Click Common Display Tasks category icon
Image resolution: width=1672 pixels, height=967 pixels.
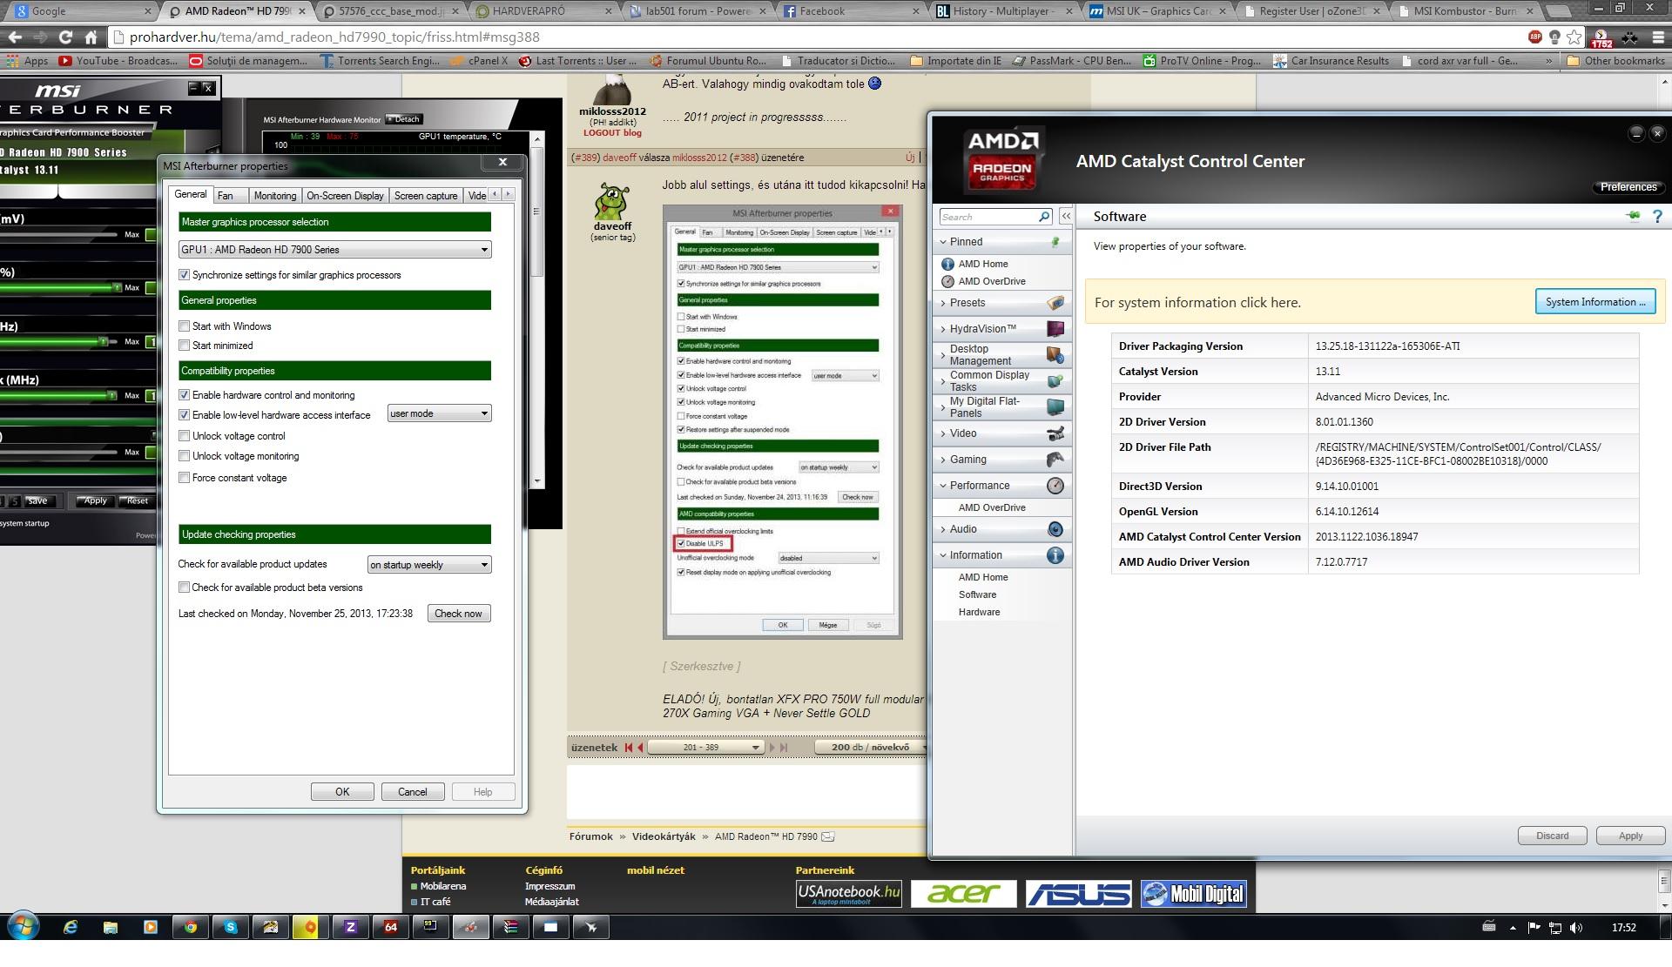click(1055, 381)
